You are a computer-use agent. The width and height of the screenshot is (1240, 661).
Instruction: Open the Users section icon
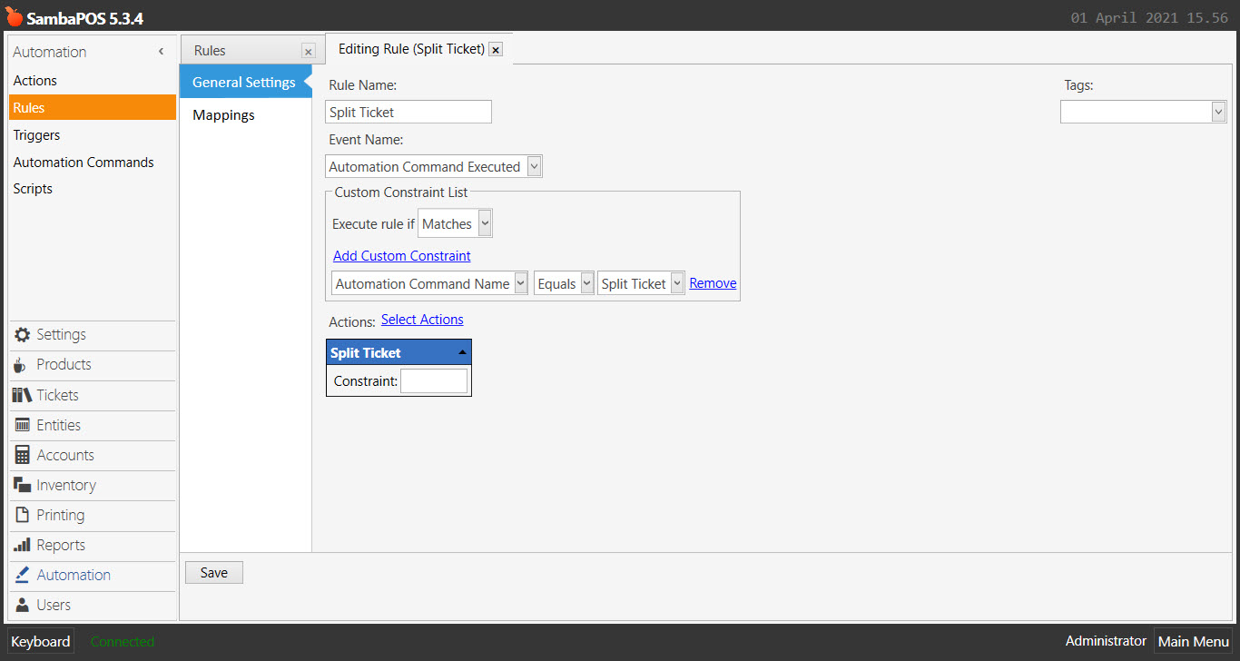tap(20, 605)
